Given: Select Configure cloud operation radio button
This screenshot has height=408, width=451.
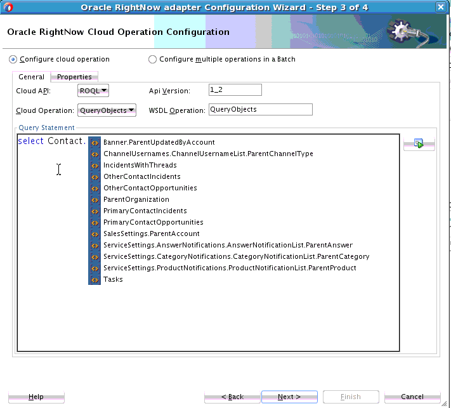Looking at the screenshot, I should click(13, 59).
